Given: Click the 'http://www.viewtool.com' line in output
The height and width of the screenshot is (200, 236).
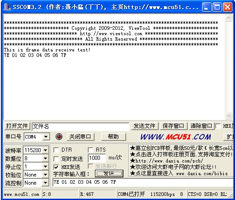Looking at the screenshot, I should coord(111,33).
